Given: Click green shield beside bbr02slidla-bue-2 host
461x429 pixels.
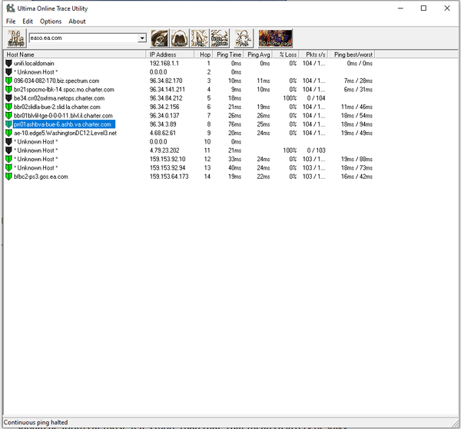Looking at the screenshot, I should (x=8, y=107).
